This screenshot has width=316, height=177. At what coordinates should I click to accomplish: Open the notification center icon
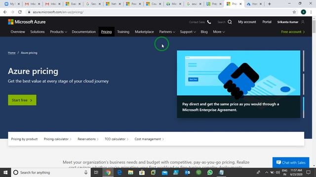308,173
